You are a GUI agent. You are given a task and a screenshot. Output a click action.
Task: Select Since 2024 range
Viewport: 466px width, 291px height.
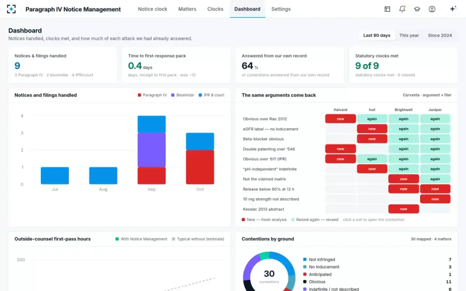[x=440, y=35]
